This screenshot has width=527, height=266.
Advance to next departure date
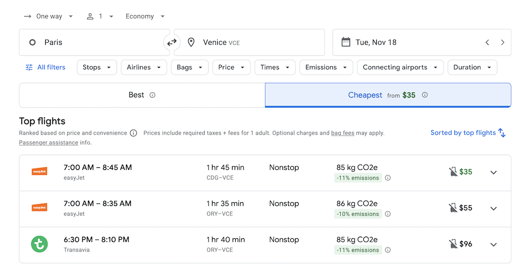point(502,42)
